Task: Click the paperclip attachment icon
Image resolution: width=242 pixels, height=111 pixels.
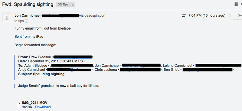Action: (184, 16)
